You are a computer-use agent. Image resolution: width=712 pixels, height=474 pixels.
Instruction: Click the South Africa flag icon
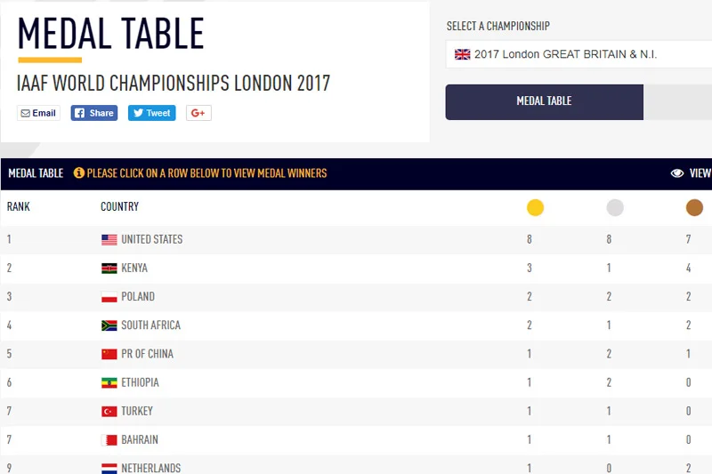coord(109,325)
